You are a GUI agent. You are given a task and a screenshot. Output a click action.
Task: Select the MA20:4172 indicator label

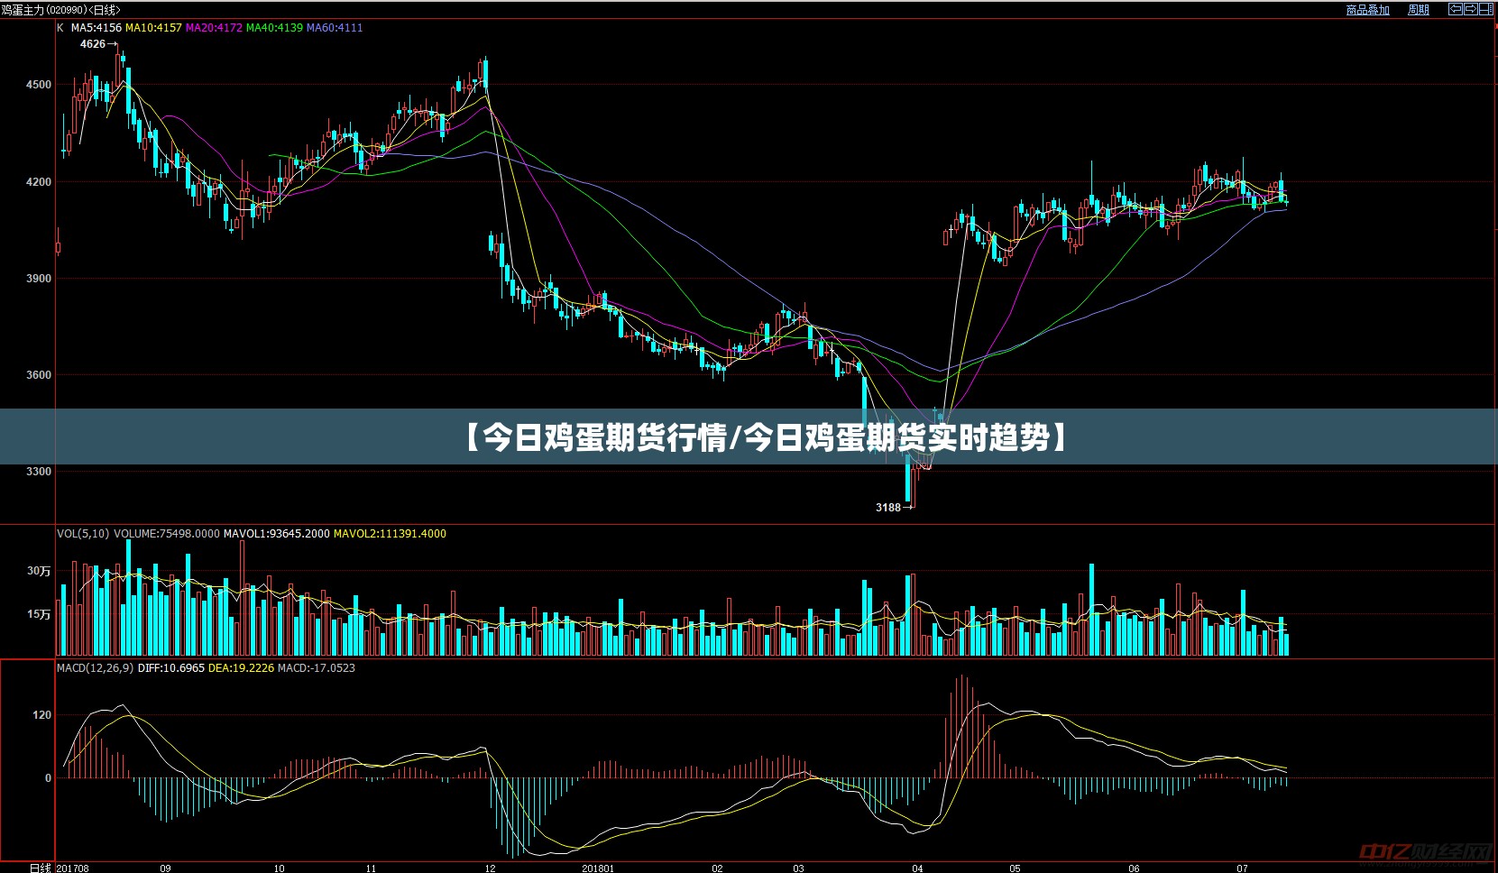pyautogui.click(x=214, y=28)
